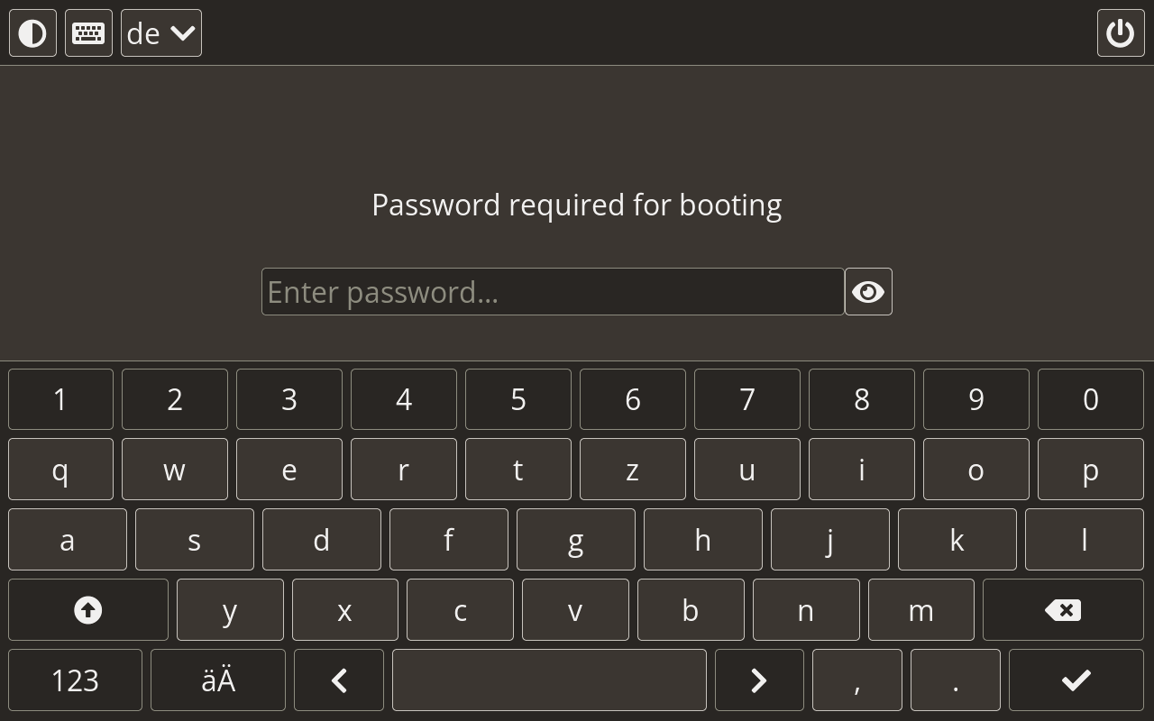Hide the on-screen keyboard via keyboard icon
The width and height of the screenshot is (1154, 721).
pos(88,33)
